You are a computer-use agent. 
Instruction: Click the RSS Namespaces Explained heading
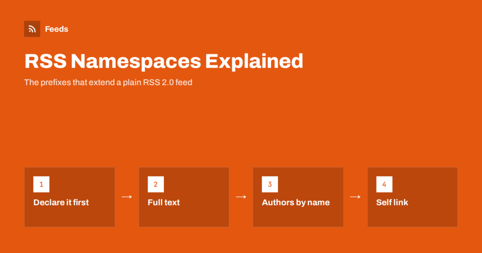coord(164,61)
